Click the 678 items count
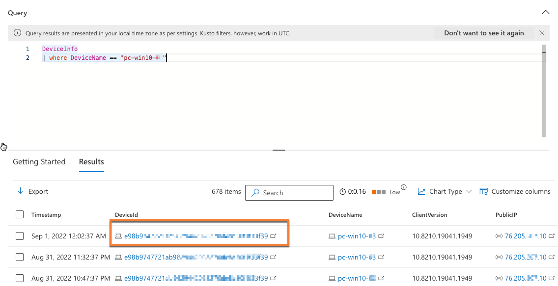 (x=226, y=191)
